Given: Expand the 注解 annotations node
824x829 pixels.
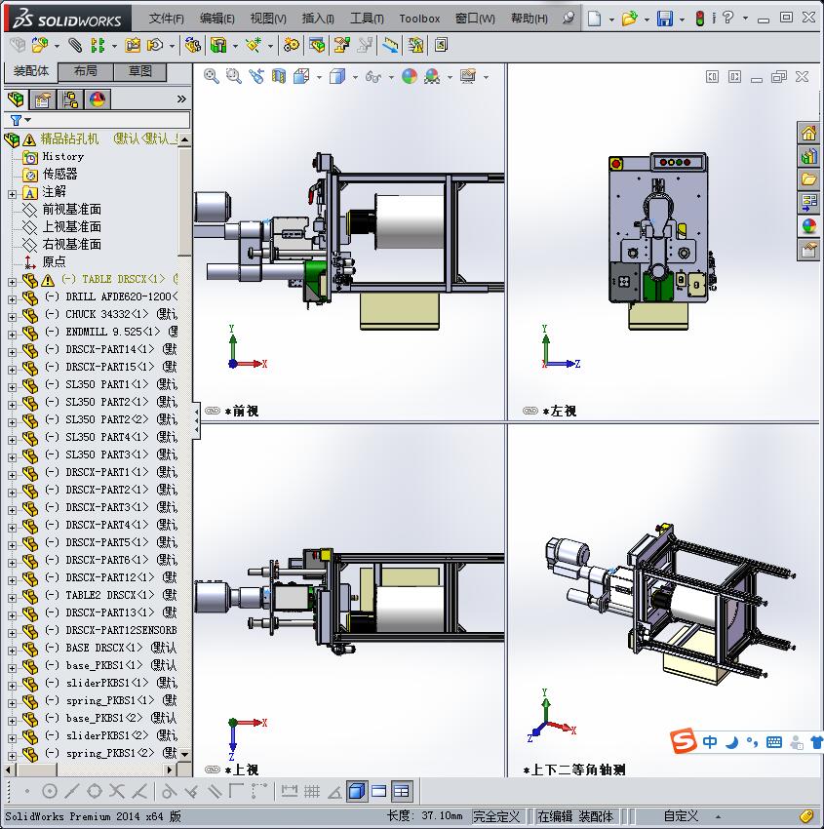Looking at the screenshot, I should click(x=12, y=194).
